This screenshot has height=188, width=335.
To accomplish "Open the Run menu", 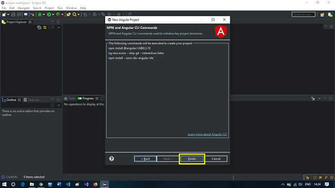I will tap(60, 8).
